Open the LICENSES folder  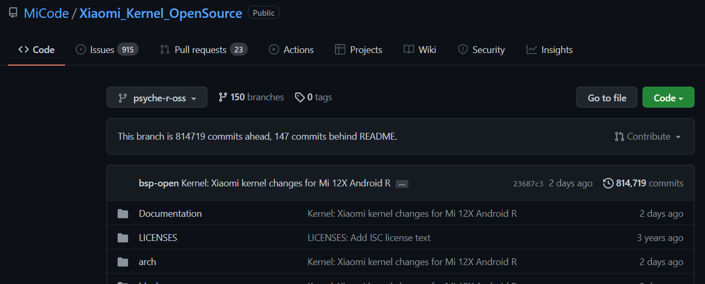coord(158,238)
